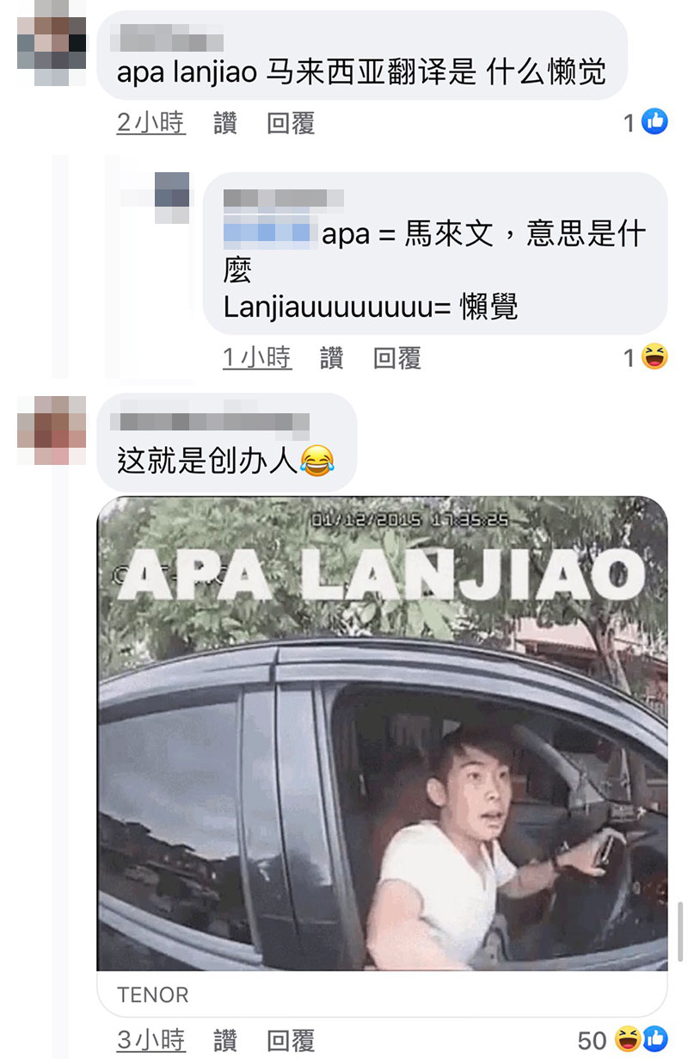Open the GIF commenter's profile avatar
Screen dimensions: 688x1059
(x=52, y=430)
